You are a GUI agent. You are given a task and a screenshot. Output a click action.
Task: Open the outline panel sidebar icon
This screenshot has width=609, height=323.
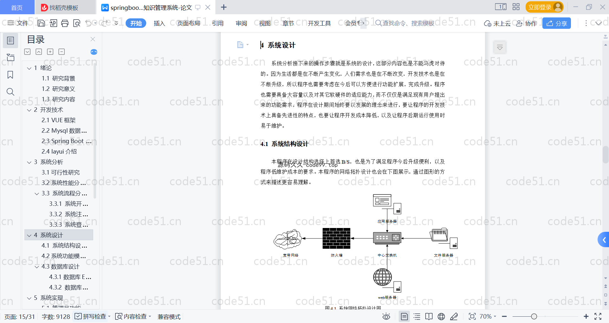pos(10,41)
